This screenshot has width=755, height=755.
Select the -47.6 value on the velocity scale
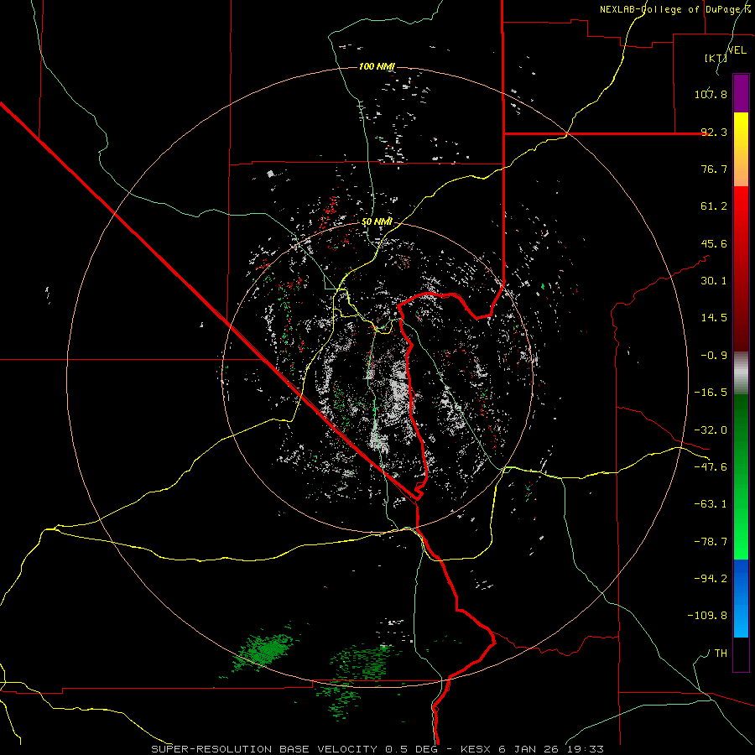tap(711, 467)
